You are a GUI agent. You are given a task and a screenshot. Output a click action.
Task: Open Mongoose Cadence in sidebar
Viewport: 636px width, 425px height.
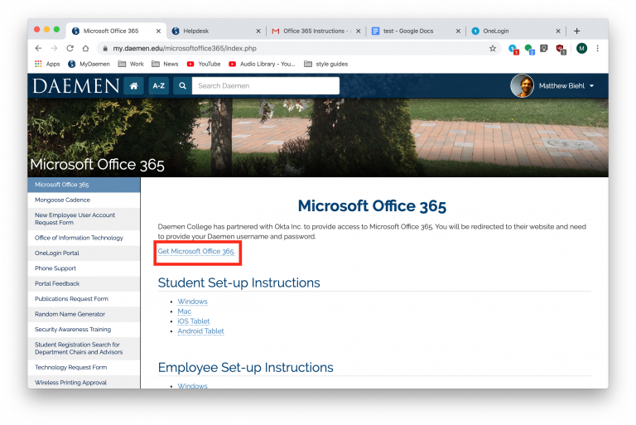click(x=84, y=200)
